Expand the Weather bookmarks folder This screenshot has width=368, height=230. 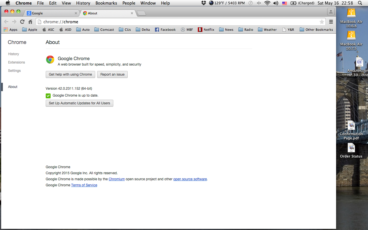coord(267,30)
